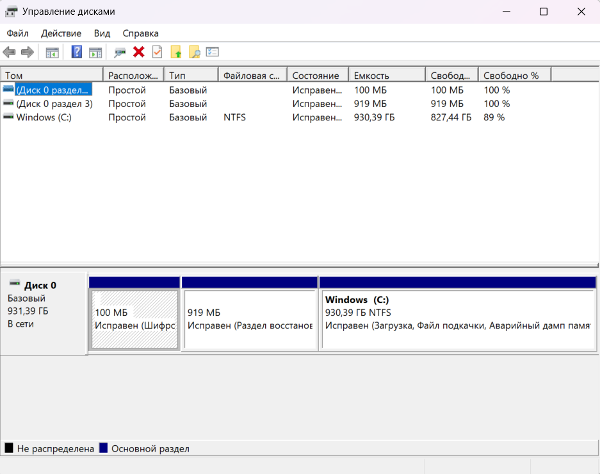Click the NTFS file system cell

point(234,117)
